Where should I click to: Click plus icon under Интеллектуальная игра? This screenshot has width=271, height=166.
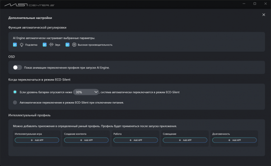coord(32,140)
